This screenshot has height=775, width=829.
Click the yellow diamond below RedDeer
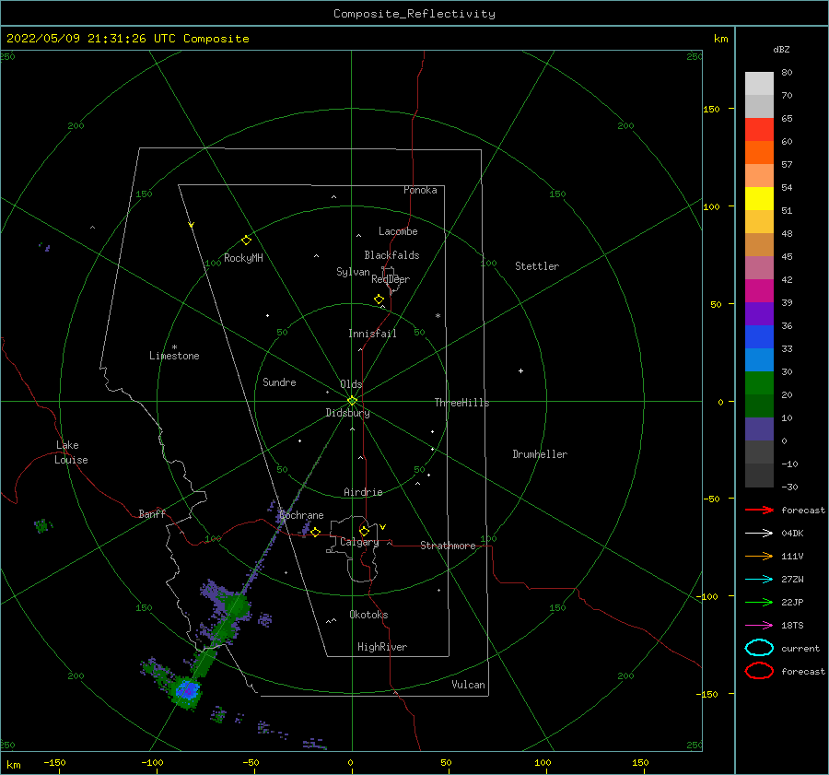tap(379, 299)
